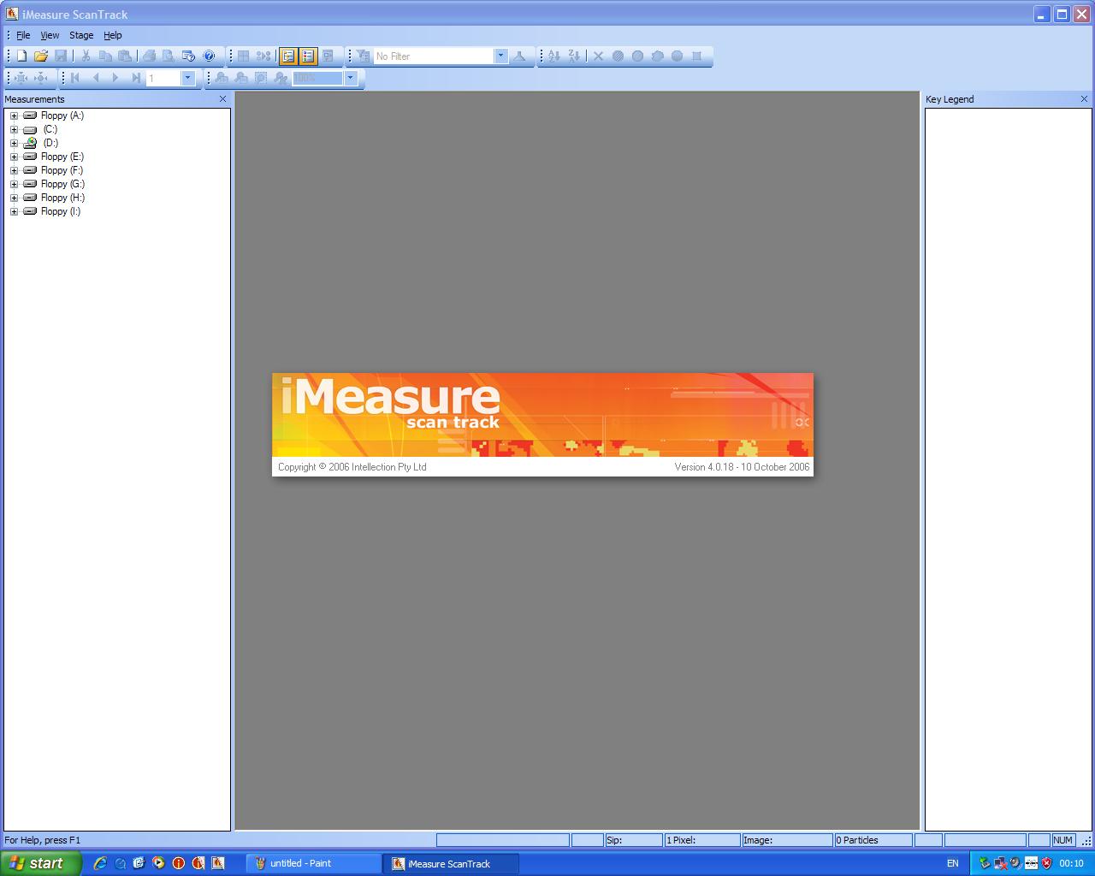Expand the Floppy (H:) tree node
1095x876 pixels.
14,198
